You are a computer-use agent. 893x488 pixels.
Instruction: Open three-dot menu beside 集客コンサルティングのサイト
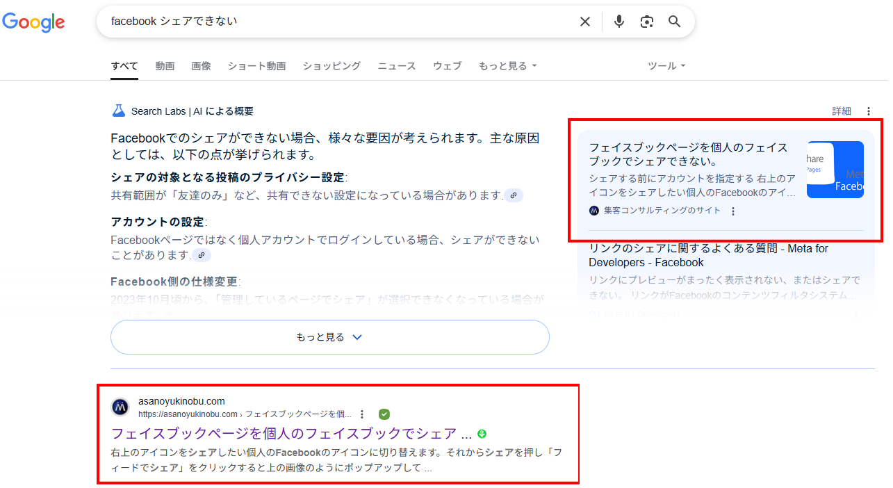click(732, 211)
